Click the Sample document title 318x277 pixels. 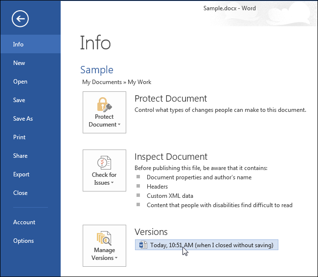(97, 70)
